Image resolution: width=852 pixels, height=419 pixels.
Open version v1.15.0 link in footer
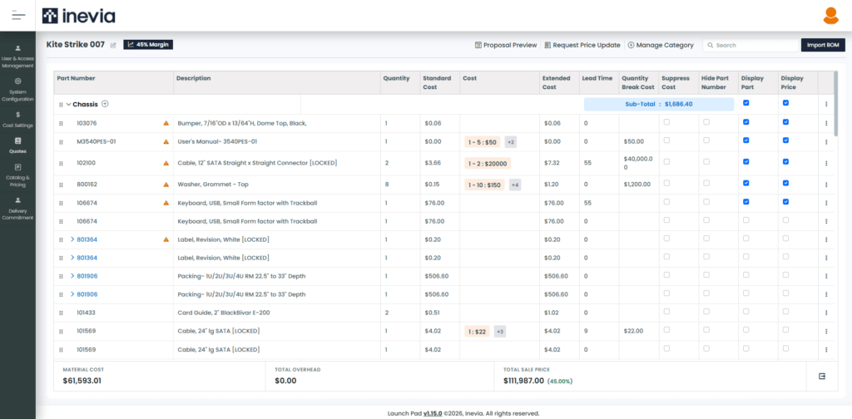(433, 413)
